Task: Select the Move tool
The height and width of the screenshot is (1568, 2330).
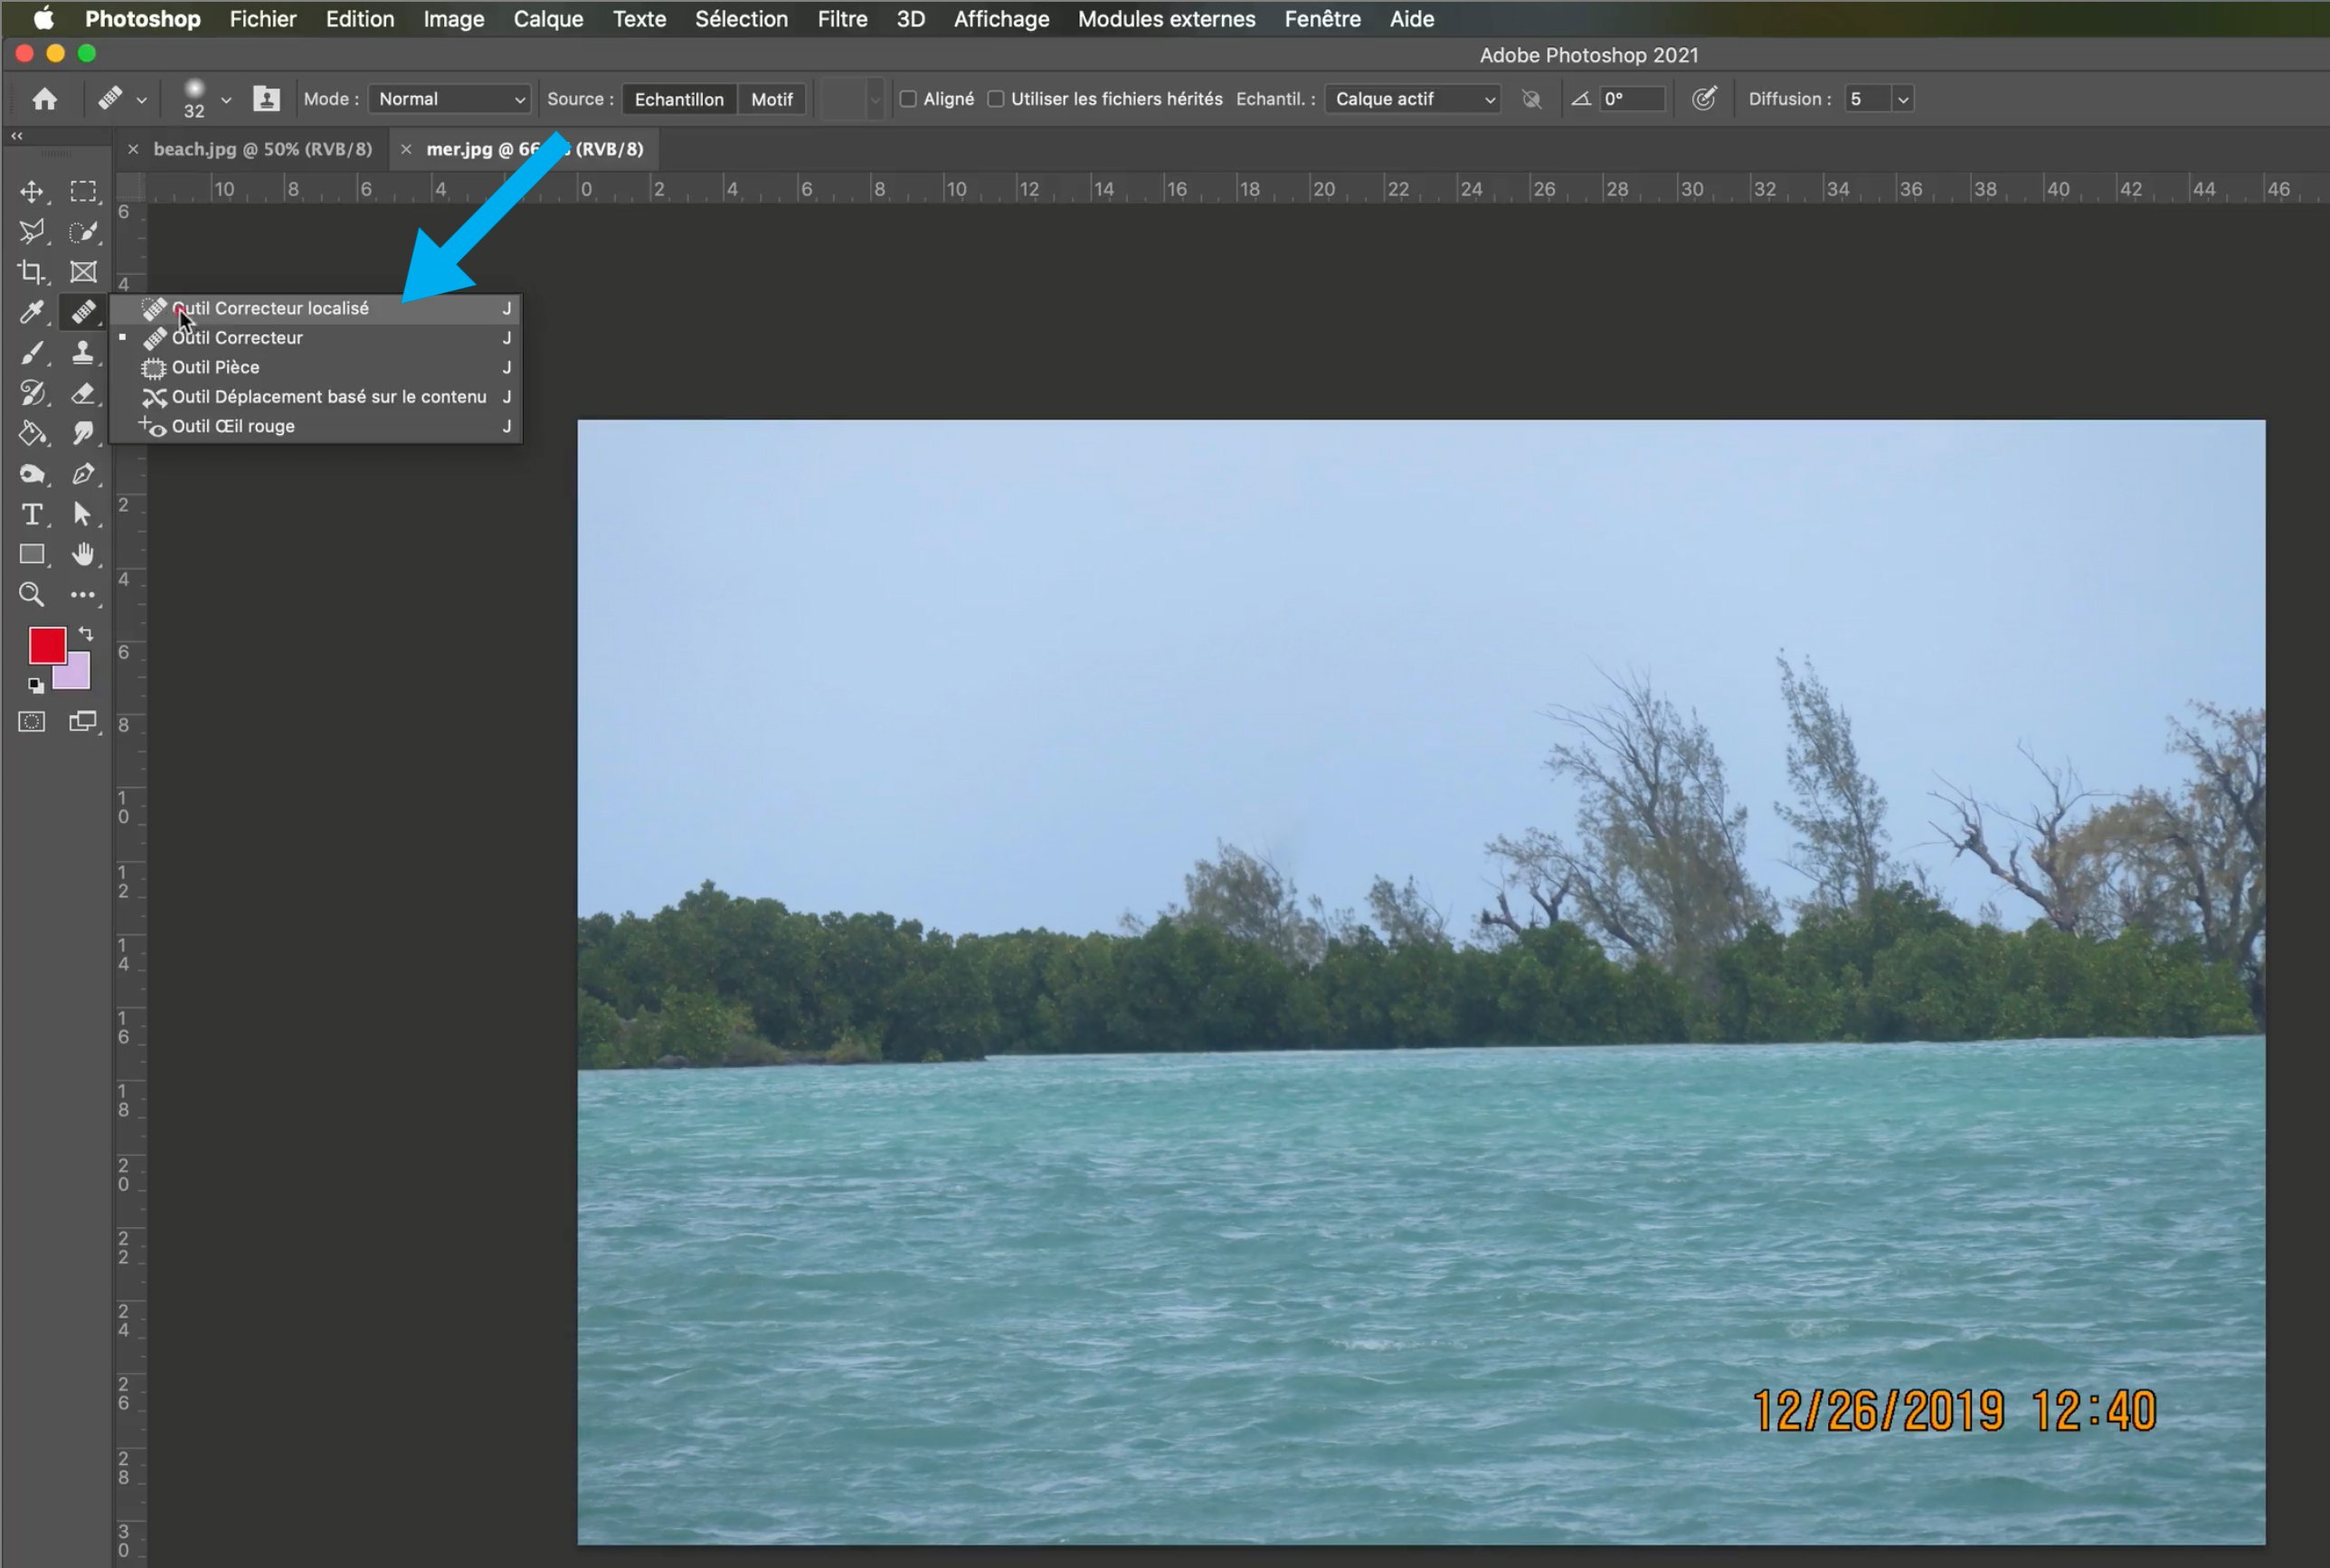Action: click(31, 191)
